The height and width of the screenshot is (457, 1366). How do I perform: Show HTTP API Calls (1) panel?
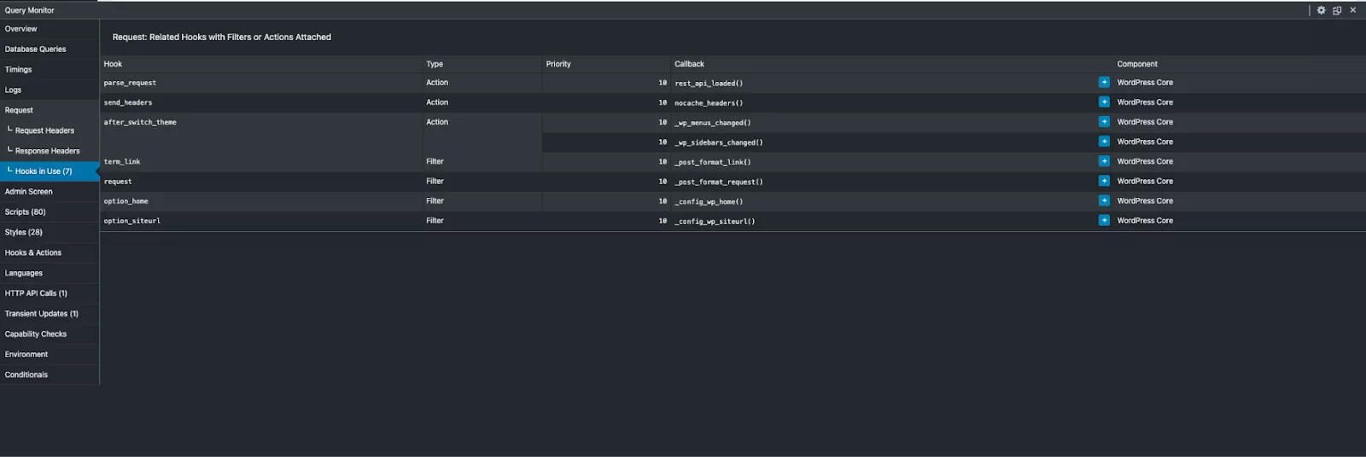36,293
